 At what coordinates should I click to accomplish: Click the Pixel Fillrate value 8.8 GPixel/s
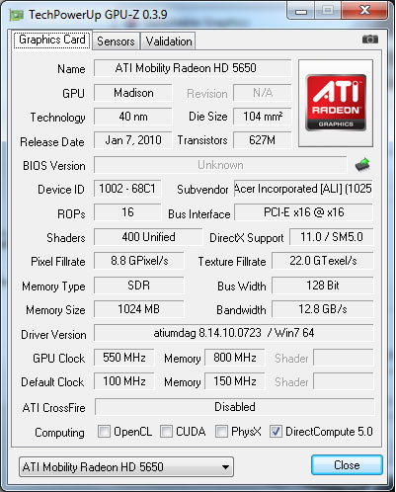(x=139, y=261)
